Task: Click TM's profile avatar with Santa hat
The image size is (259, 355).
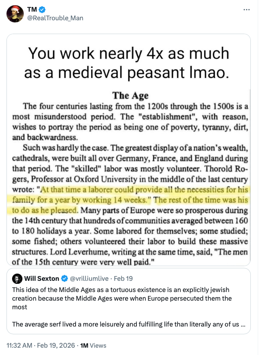Action: [15, 14]
